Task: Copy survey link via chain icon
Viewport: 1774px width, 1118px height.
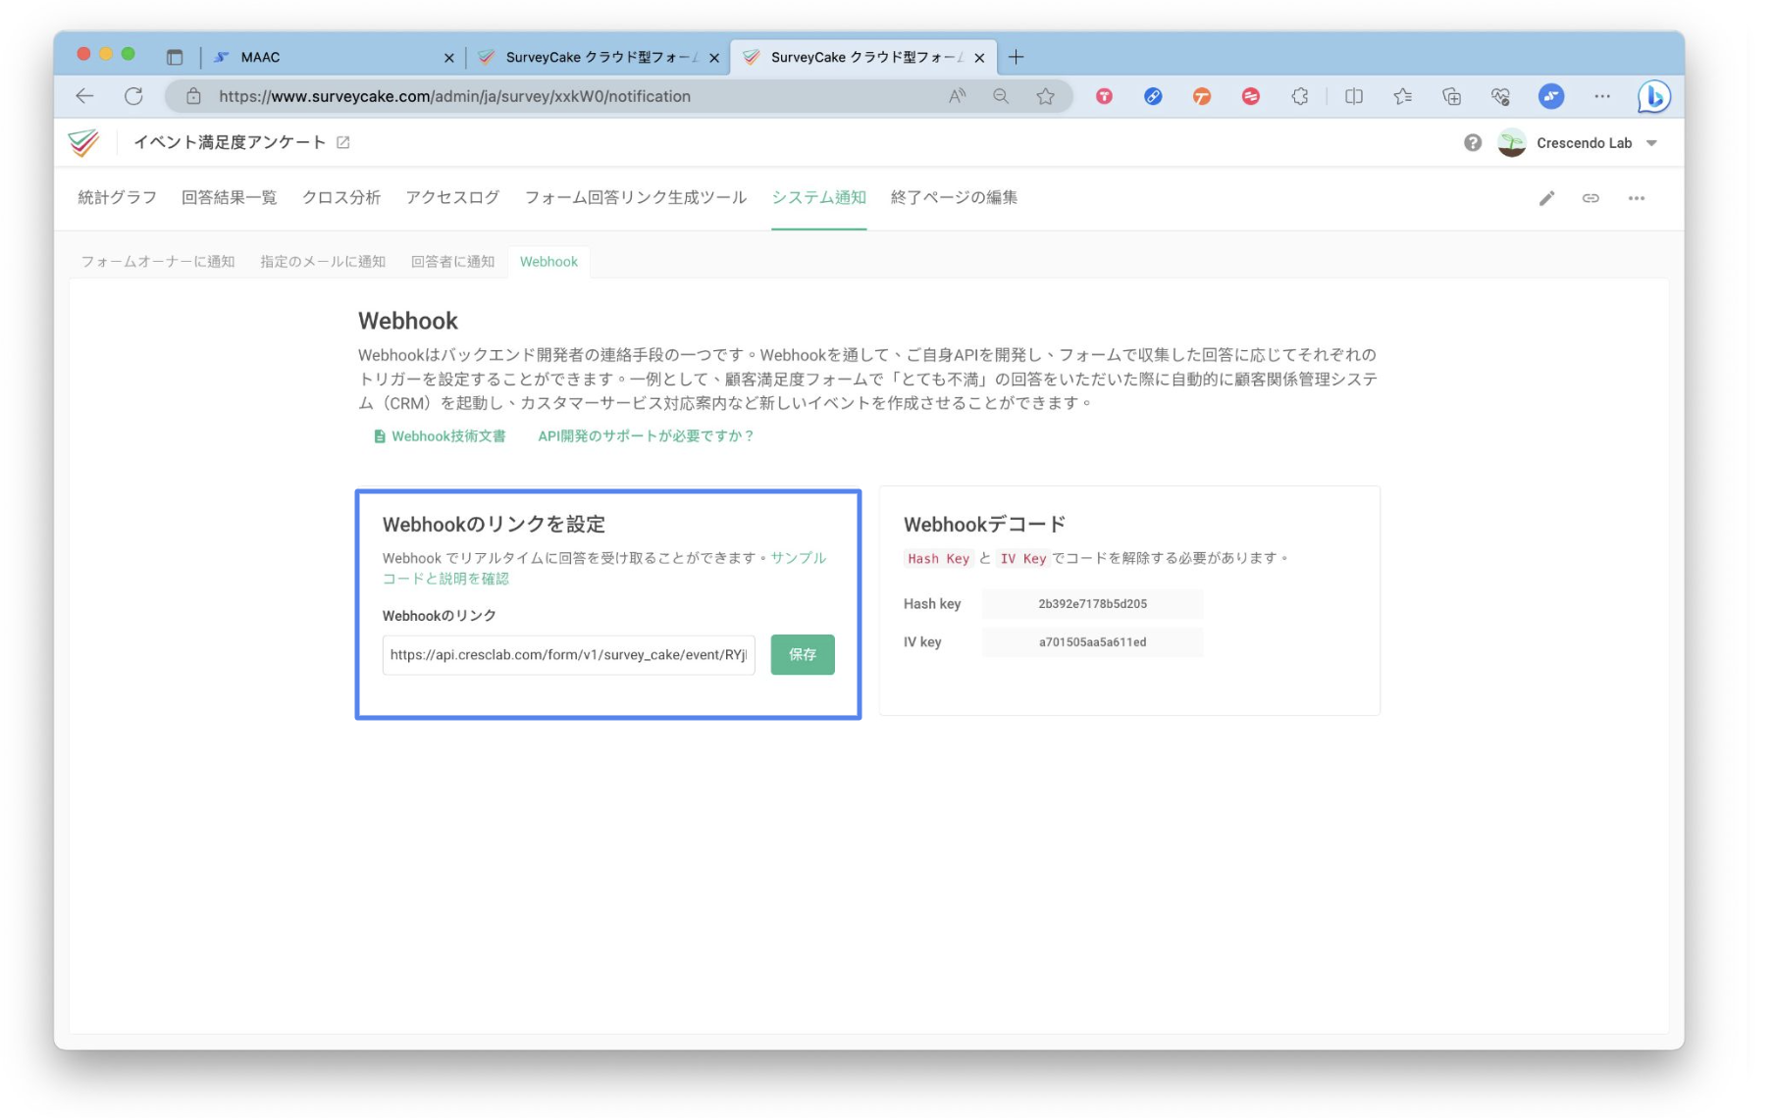Action: 1591,198
